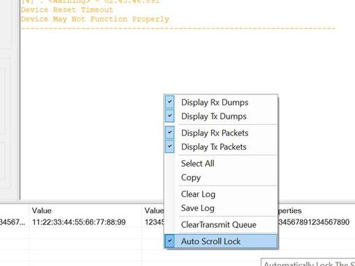Screen dimensions: 355x266
Task: Toggle Display Rx Packets option
Action: [x=221, y=133]
